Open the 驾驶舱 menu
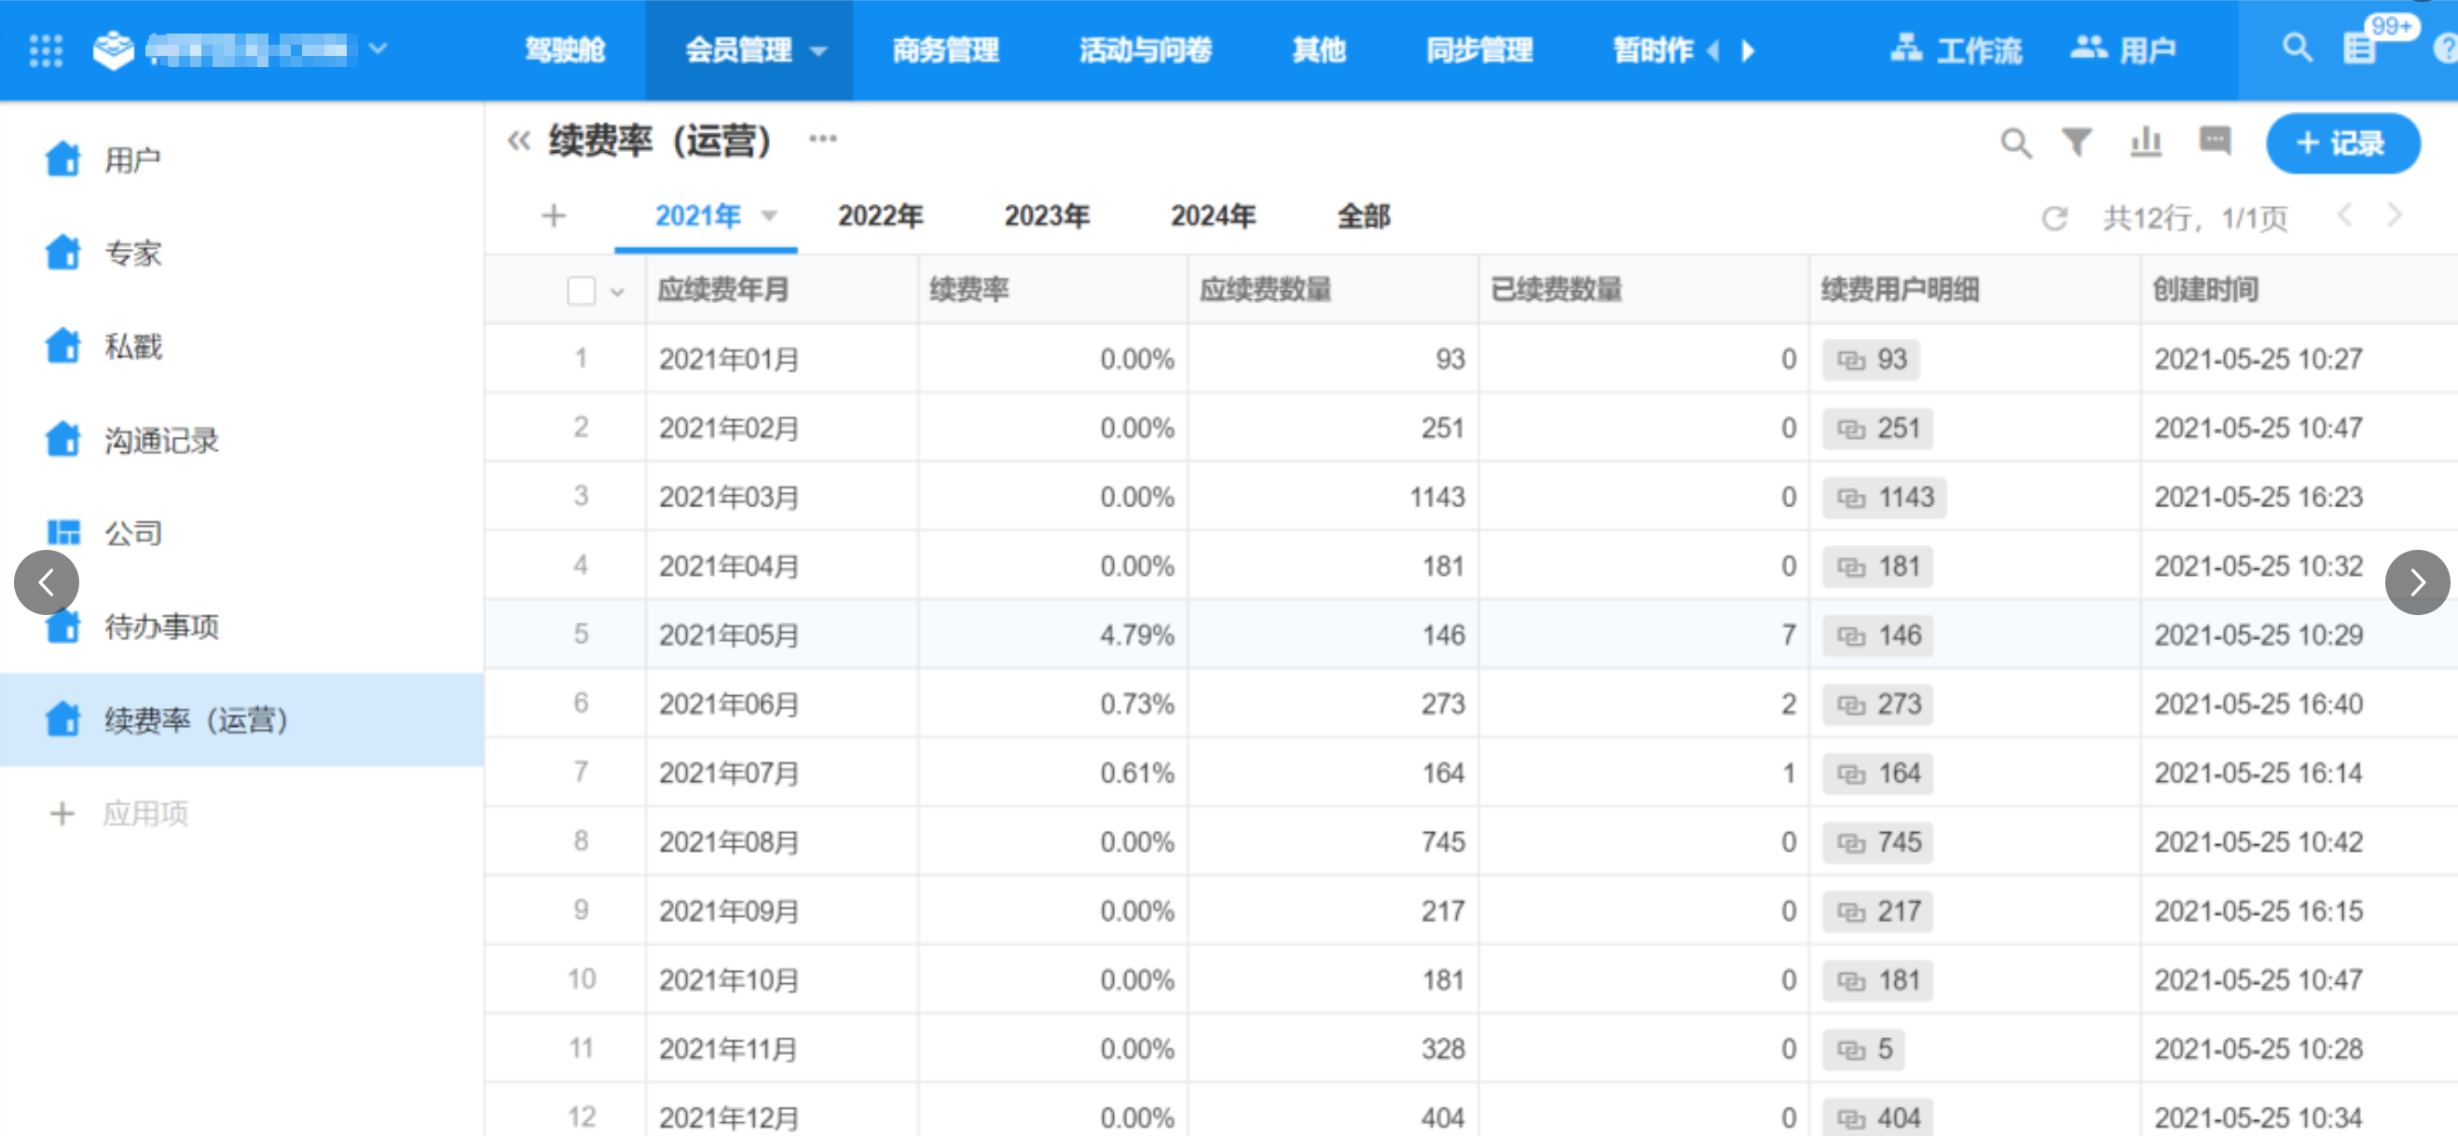 pyautogui.click(x=565, y=49)
